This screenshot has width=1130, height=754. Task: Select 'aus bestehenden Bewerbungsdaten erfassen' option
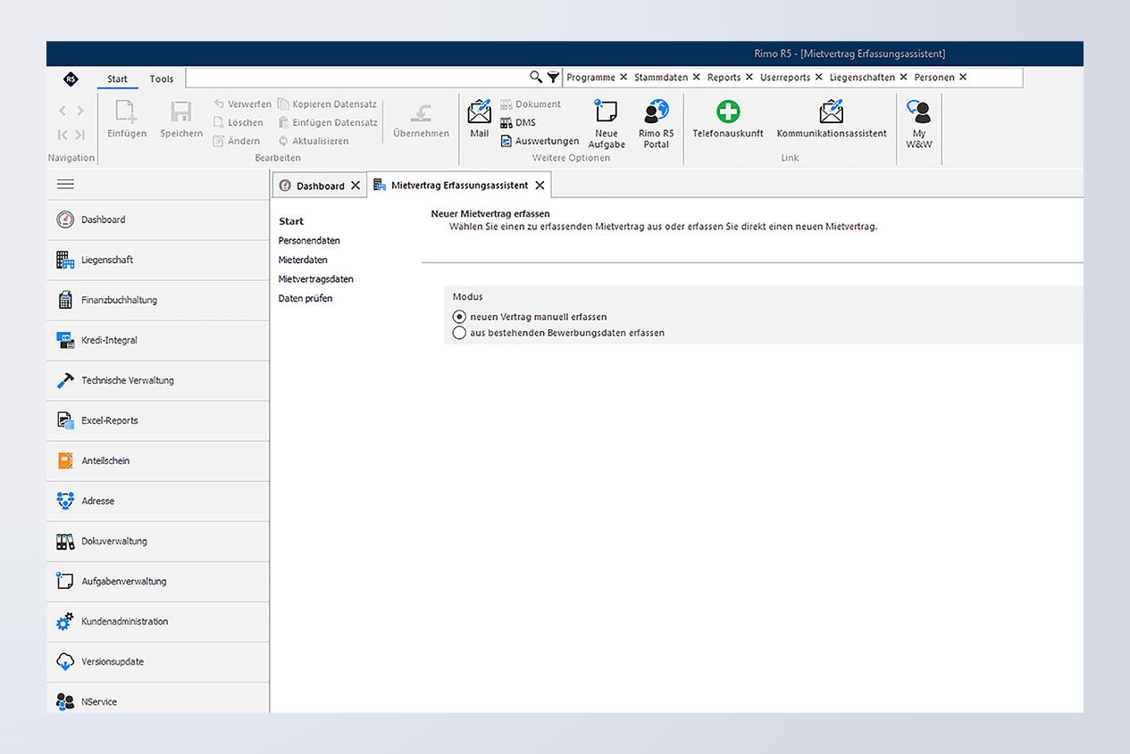(459, 333)
